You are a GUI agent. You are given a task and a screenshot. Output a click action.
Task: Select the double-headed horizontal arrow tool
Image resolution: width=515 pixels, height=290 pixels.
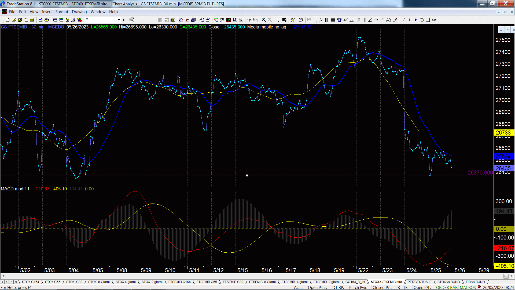[376, 20]
